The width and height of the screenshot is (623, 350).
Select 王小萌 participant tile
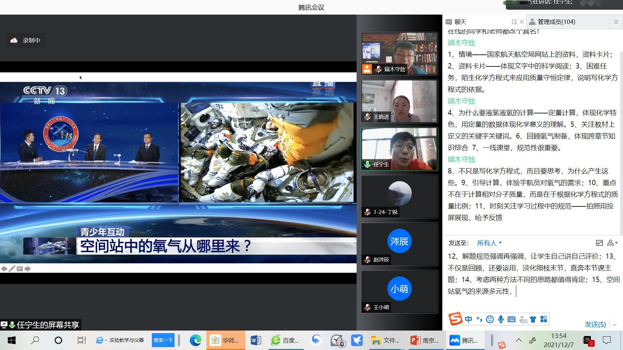coord(399,292)
